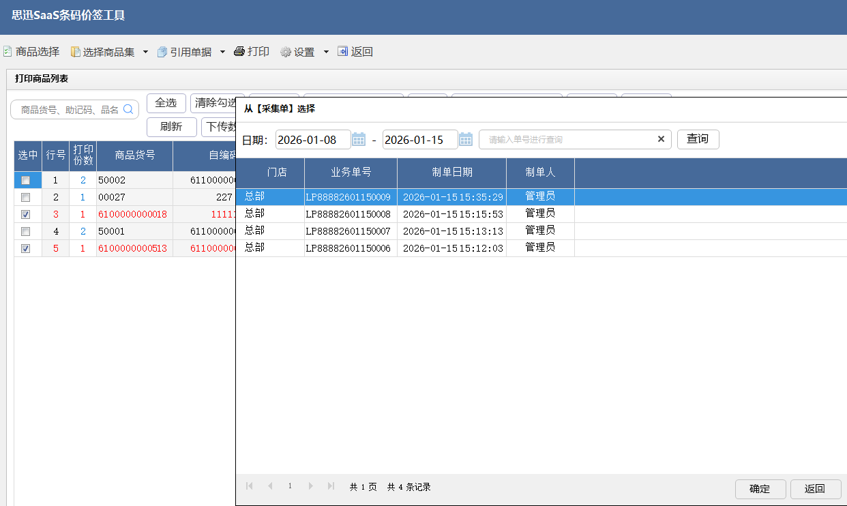847x506 pixels.
Task: Sort by the 制单日期 column header
Action: 451,173
